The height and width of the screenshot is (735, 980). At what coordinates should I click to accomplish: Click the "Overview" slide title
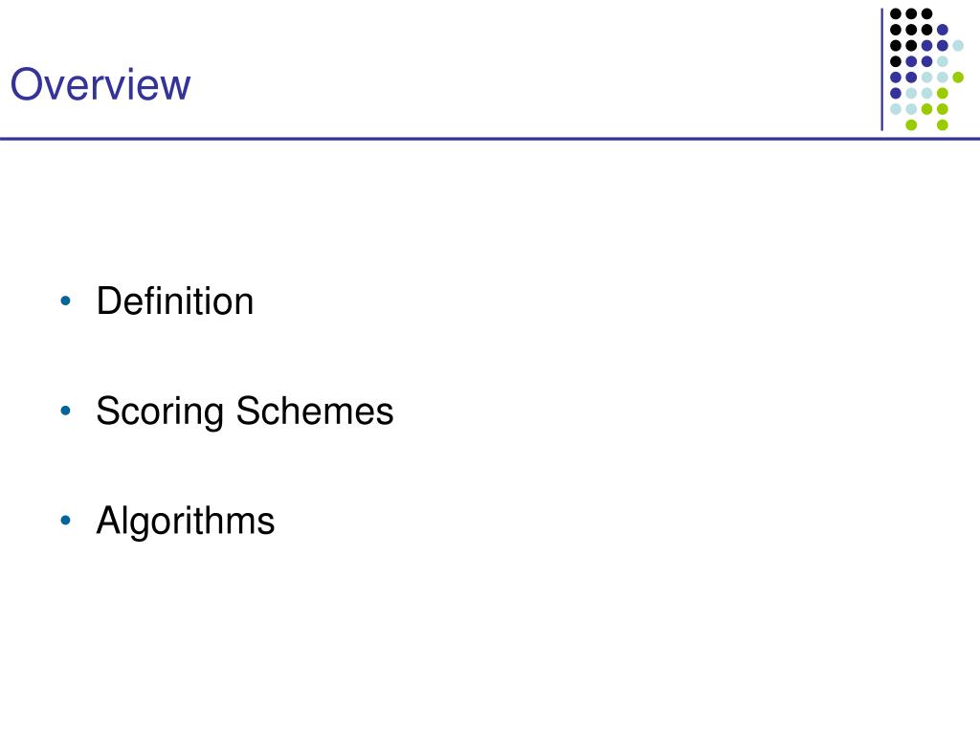[100, 84]
